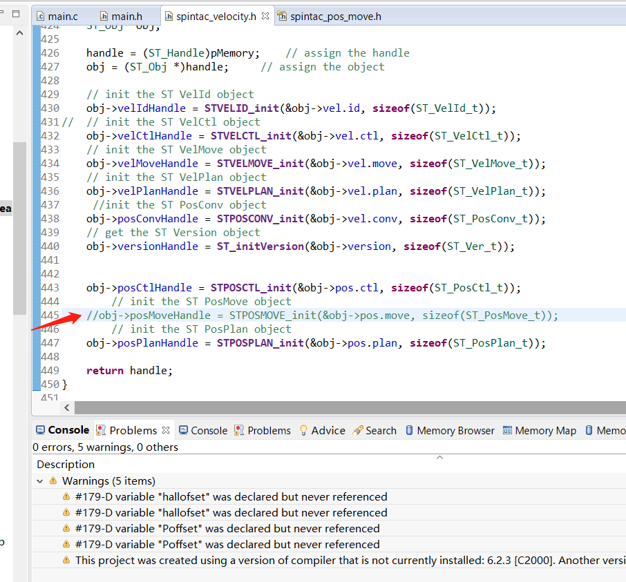Click the commented STPOSMOVE_init line 445
This screenshot has height=582, width=626.
point(322,316)
